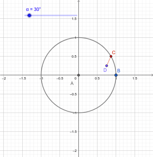Click the –2 label on the x-axis
Screen dimensions: 153x157
point(4,78)
